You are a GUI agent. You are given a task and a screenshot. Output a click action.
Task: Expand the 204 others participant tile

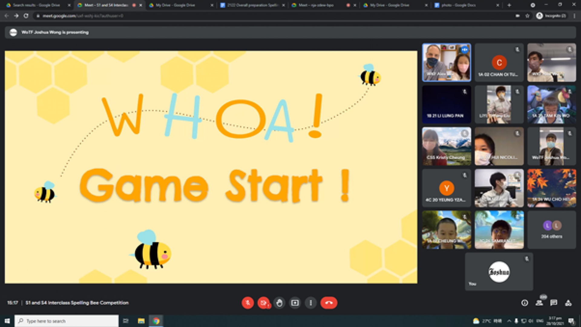pos(551,230)
